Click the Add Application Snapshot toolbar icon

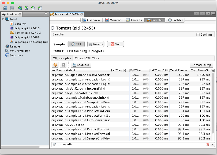(x=40, y=8)
